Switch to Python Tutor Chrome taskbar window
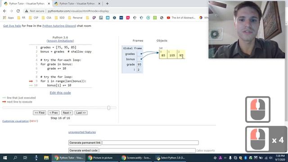Screen dimensions: 288x162 pyautogui.click(x=68, y=158)
